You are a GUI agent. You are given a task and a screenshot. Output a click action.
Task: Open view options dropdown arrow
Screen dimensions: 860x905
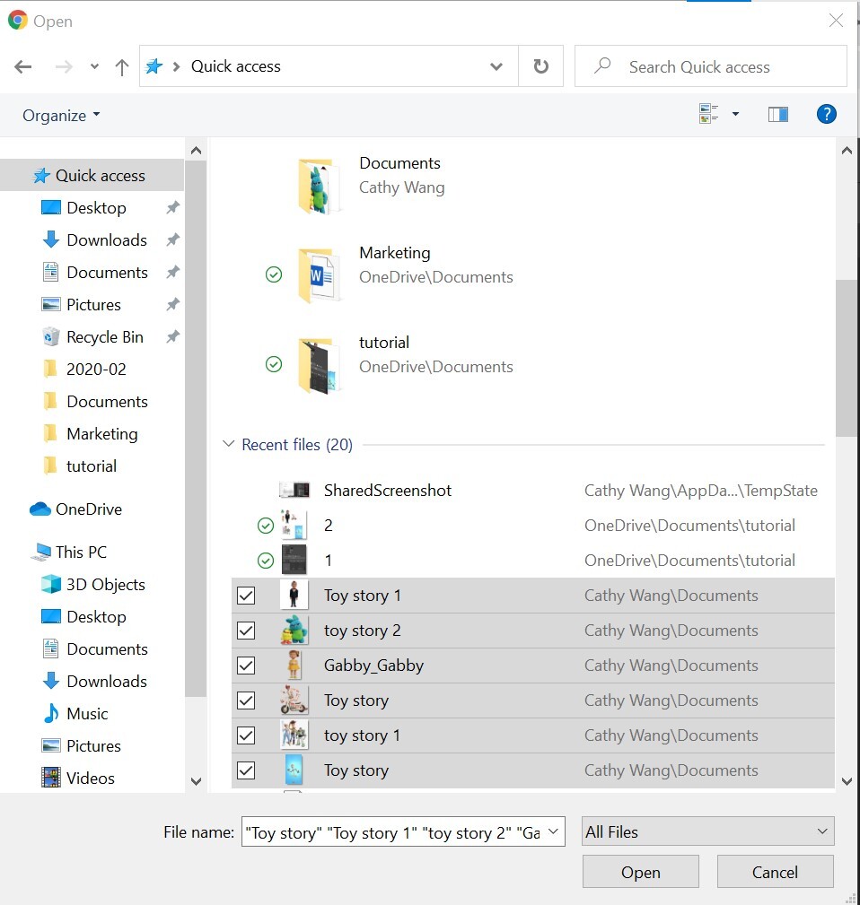[x=735, y=114]
